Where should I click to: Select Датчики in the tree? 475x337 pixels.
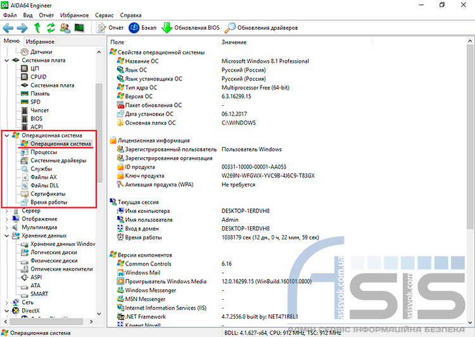pyautogui.click(x=41, y=52)
